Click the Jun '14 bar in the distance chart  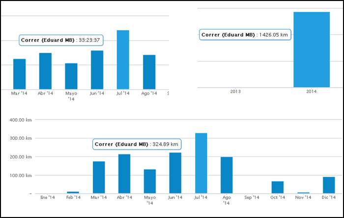tap(175, 173)
